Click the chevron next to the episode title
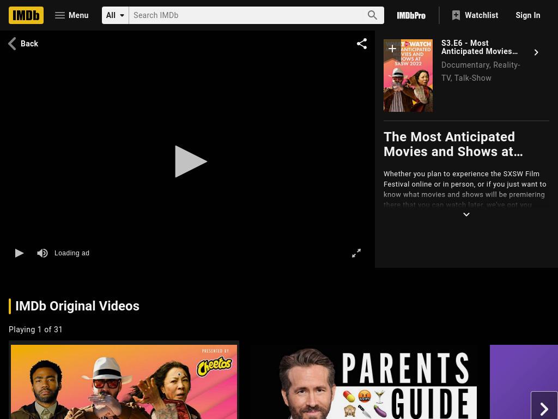The height and width of the screenshot is (419, 558). coord(536,52)
